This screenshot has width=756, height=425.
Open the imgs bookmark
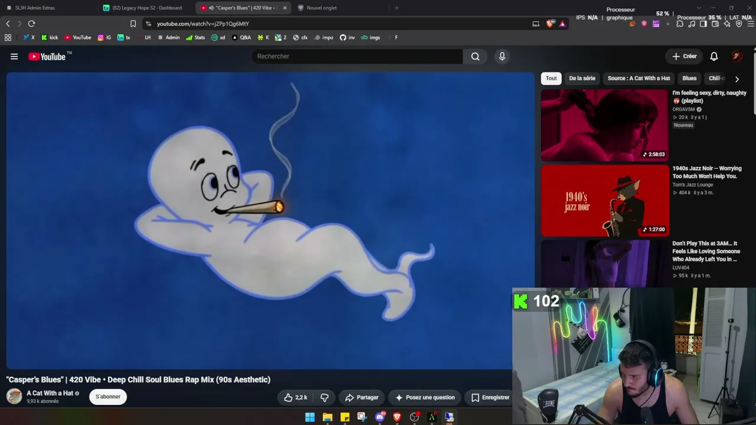tap(370, 37)
